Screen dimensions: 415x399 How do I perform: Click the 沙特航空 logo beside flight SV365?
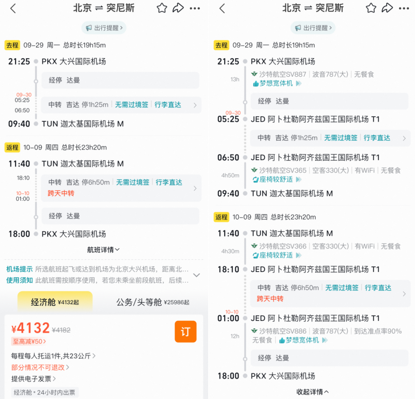pos(254,170)
